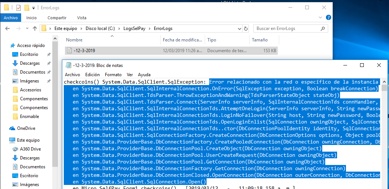Open the Customize Quick Access Toolbar dropdown arrow
The width and height of the screenshot is (389, 189).
33,8
